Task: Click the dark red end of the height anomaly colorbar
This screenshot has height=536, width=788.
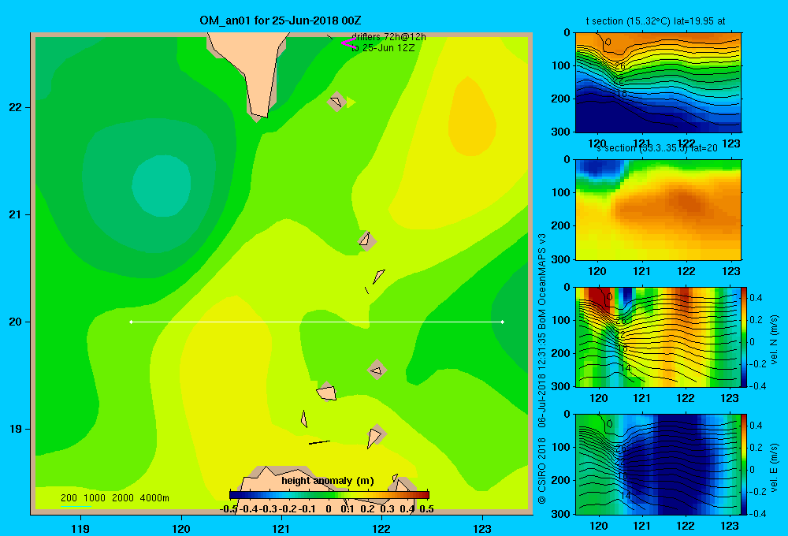Action: (423, 495)
